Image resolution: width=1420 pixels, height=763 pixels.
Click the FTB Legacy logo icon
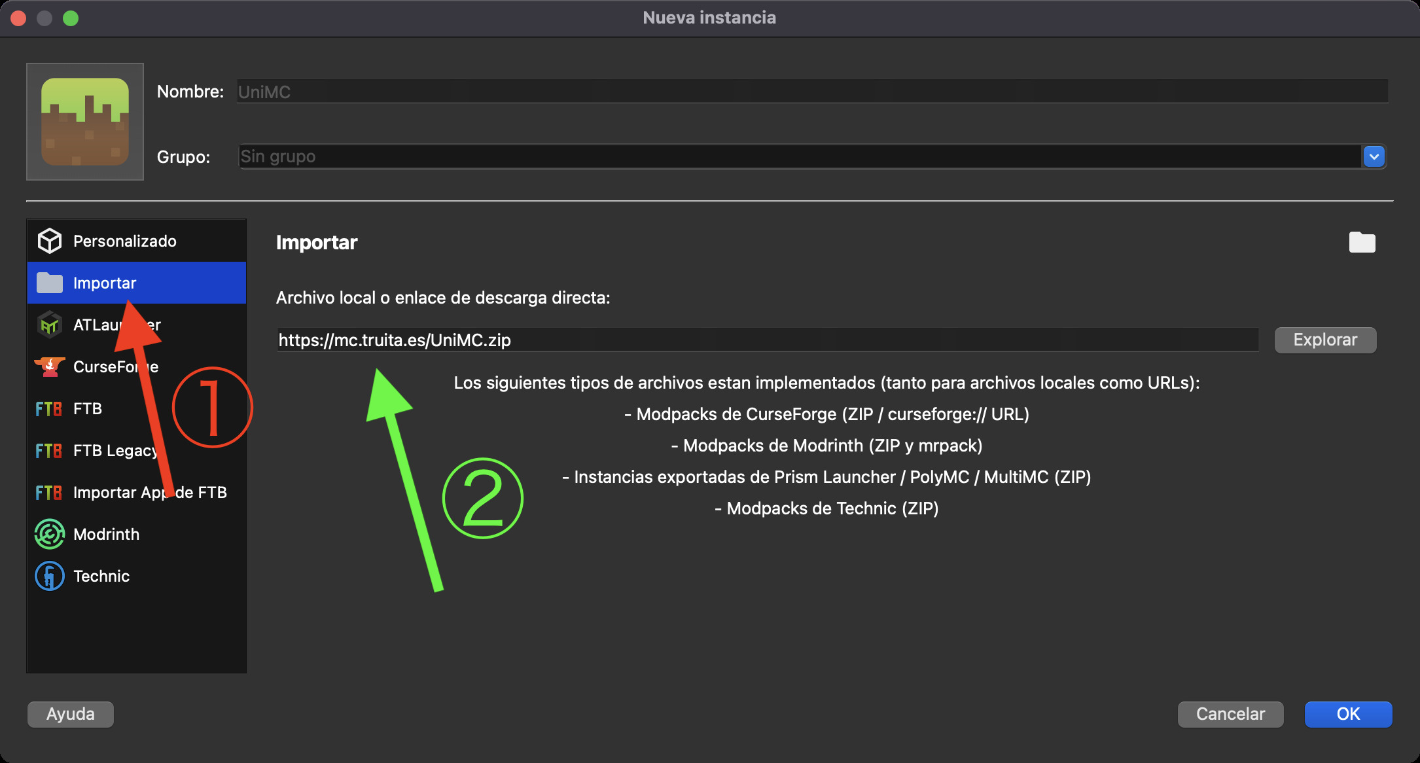[x=49, y=450]
